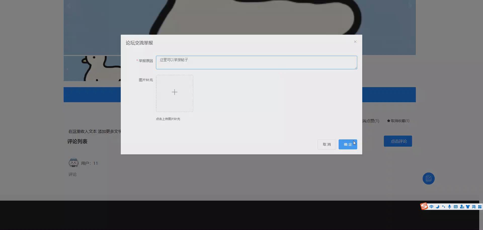Toggle simplified/traditional with the 简 icon
483x230 pixels.
click(x=474, y=206)
